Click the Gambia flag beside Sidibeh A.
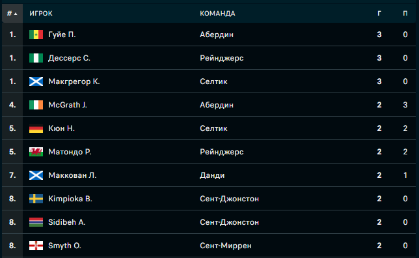This screenshot has width=419, height=258. click(x=36, y=222)
